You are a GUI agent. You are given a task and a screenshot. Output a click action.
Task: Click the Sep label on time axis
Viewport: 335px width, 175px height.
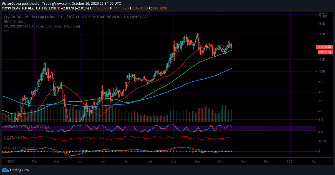tap(197, 161)
